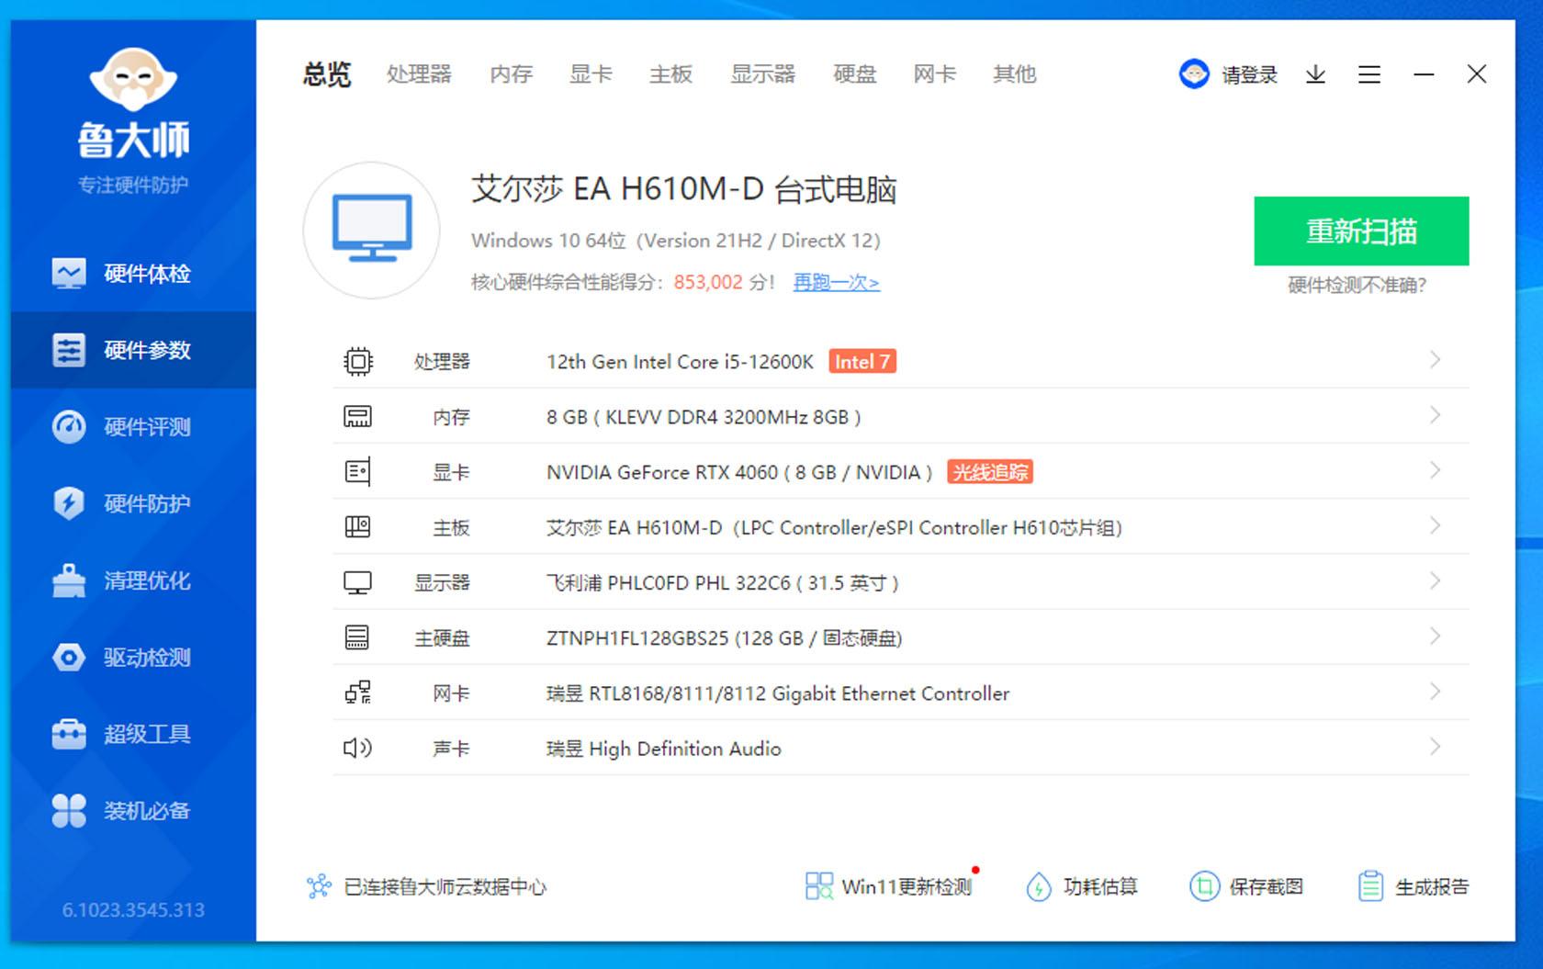
Task: Click the 生成报告 clipboard icon
Action: coord(1370,886)
